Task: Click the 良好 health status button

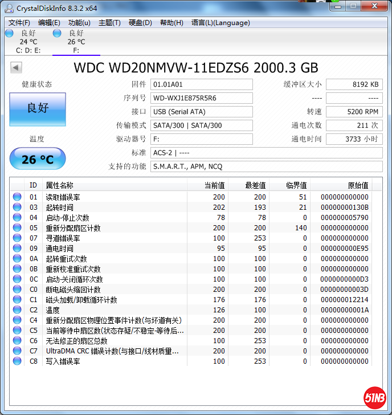Action: point(38,108)
